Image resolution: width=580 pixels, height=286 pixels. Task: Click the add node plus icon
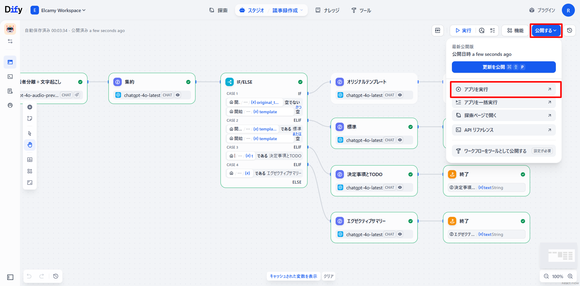[x=30, y=107]
